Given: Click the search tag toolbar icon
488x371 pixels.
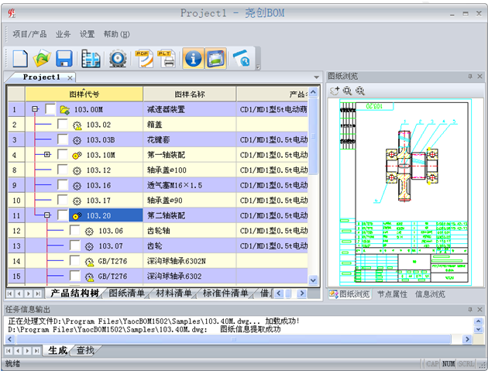Looking at the screenshot, I should (x=242, y=58).
